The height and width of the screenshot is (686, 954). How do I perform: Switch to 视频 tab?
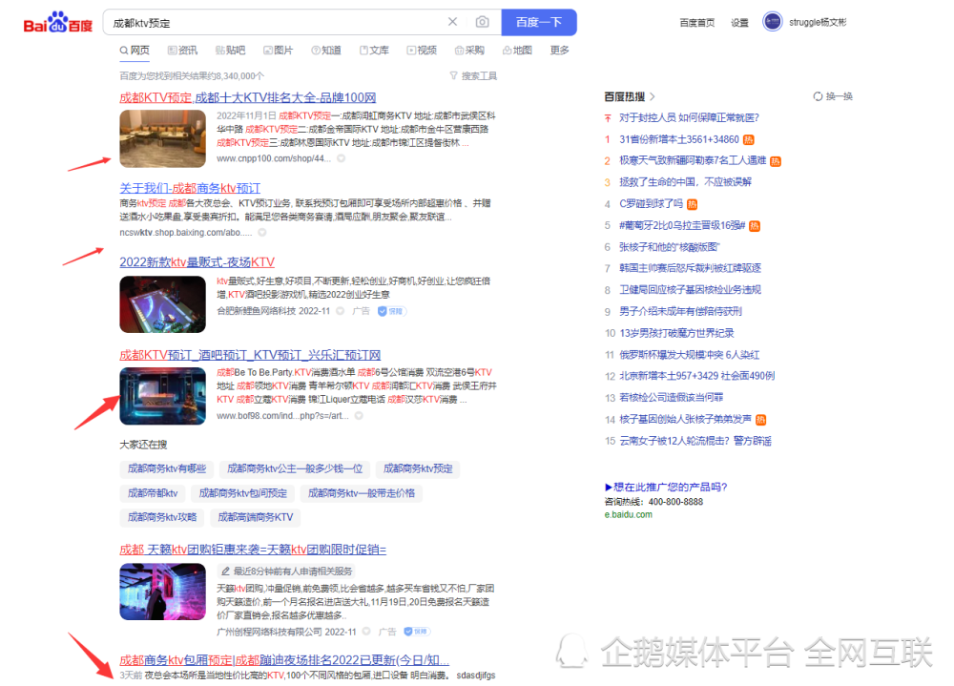pyautogui.click(x=422, y=50)
